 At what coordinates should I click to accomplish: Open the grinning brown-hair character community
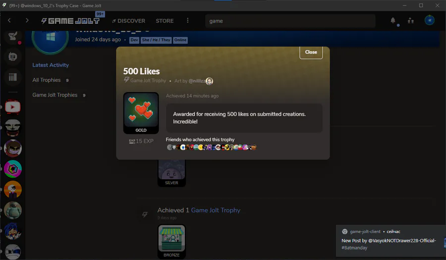point(13,149)
